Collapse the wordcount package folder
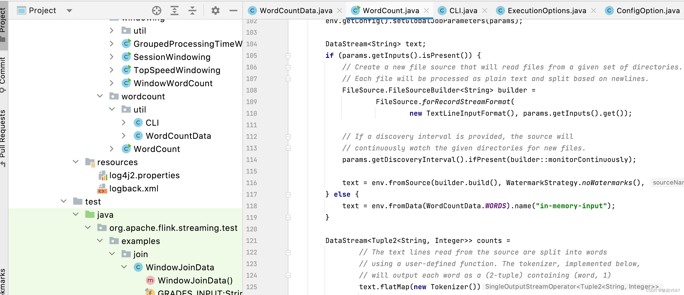The image size is (684, 295). pos(100,96)
